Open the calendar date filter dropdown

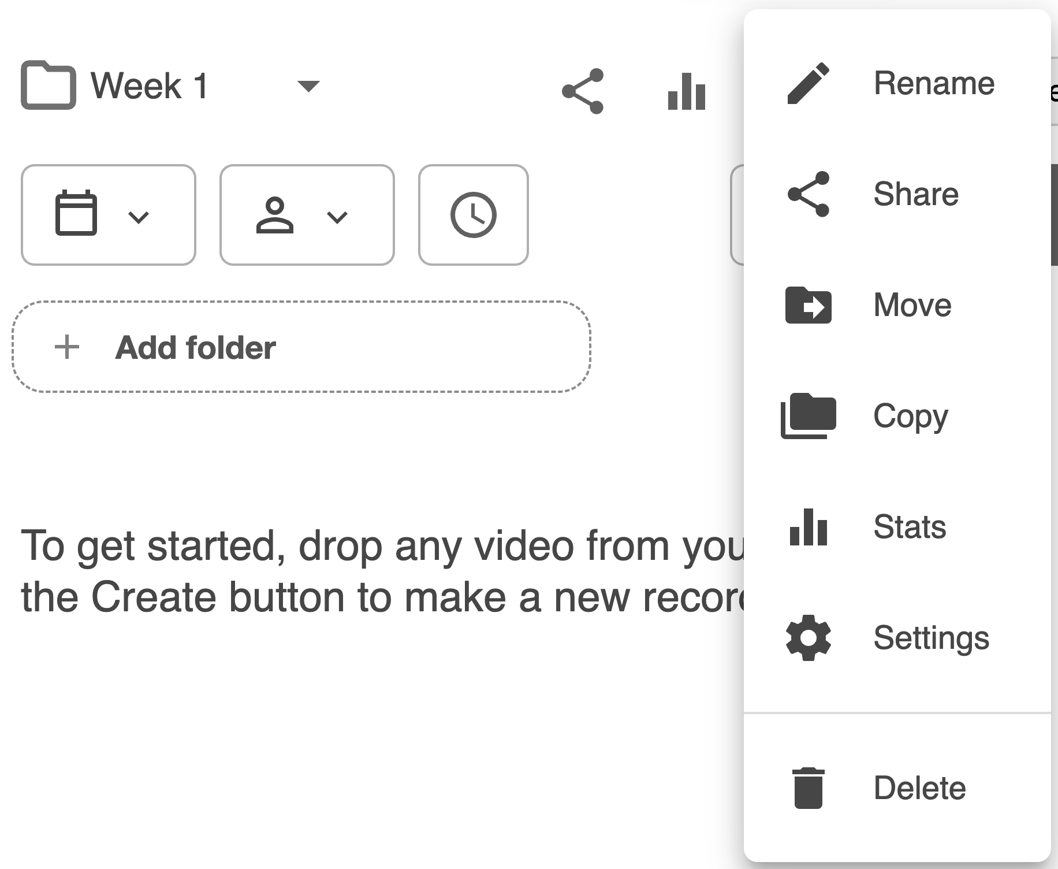coord(108,215)
